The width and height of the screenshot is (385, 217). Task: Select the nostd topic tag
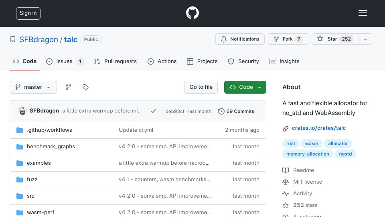(345, 154)
